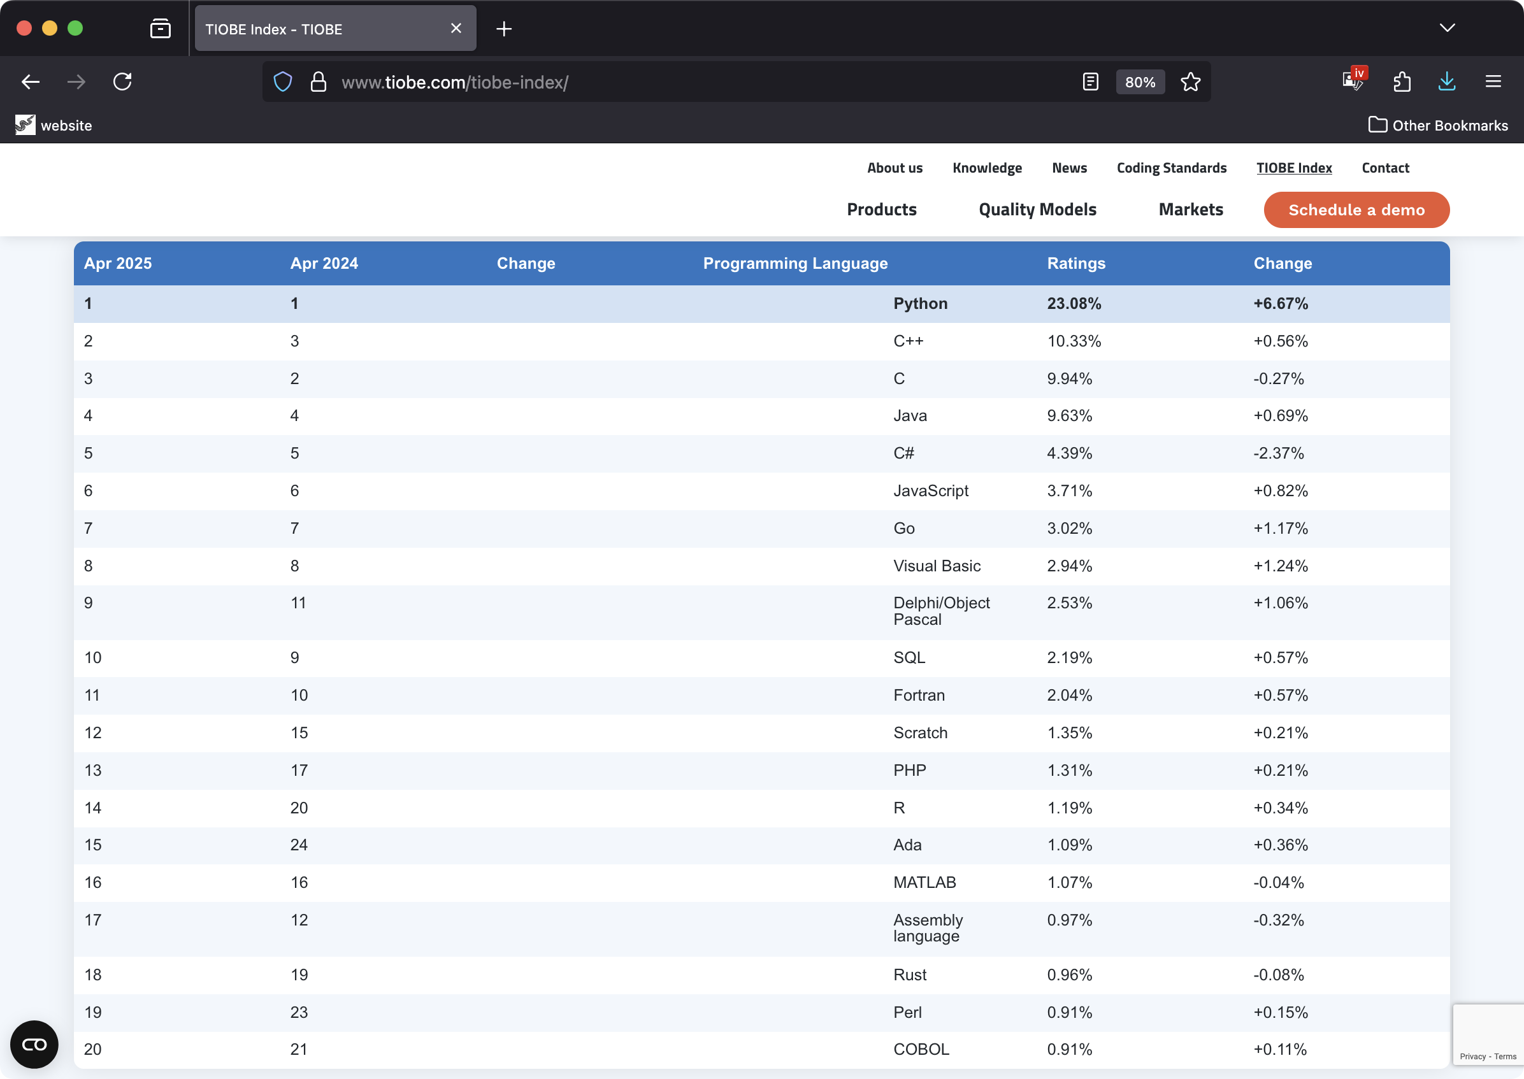Viewport: 1524px width, 1079px height.
Task: Select the Scratch language cell
Action: click(920, 733)
